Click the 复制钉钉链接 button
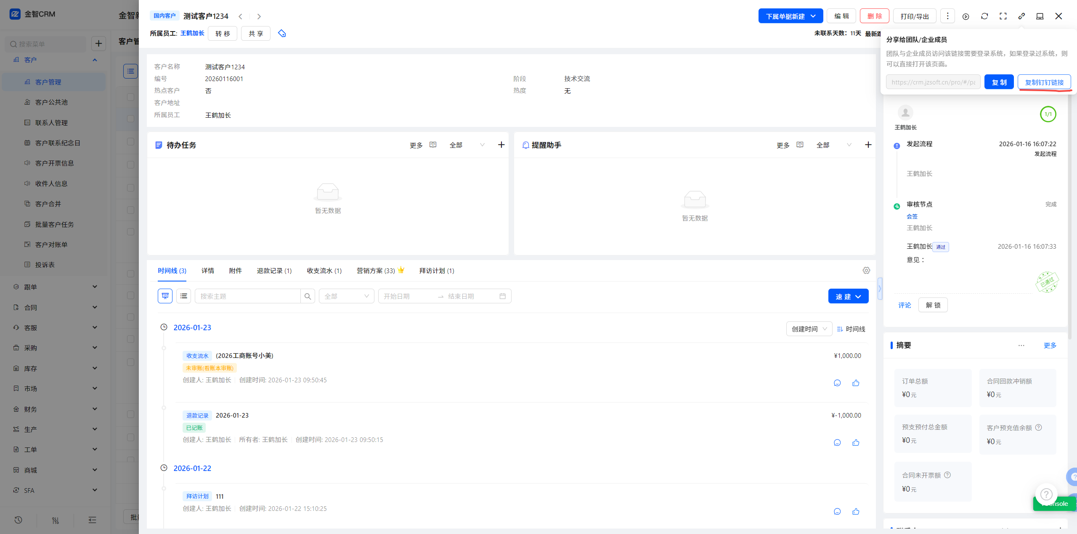Screen dimensions: 1077x534 pyautogui.click(x=1044, y=82)
